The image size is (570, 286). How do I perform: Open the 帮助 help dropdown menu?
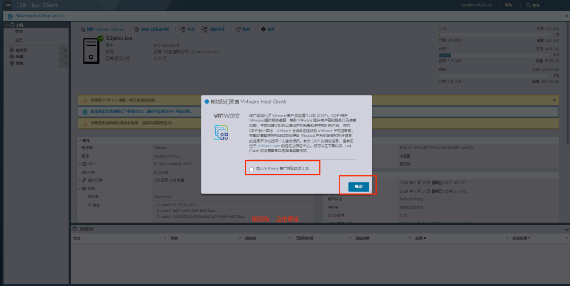point(511,5)
